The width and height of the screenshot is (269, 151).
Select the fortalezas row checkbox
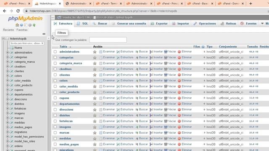point(55,121)
